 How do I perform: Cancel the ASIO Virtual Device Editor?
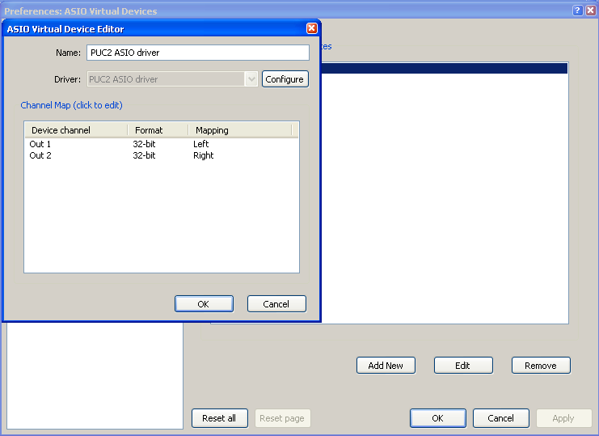276,304
